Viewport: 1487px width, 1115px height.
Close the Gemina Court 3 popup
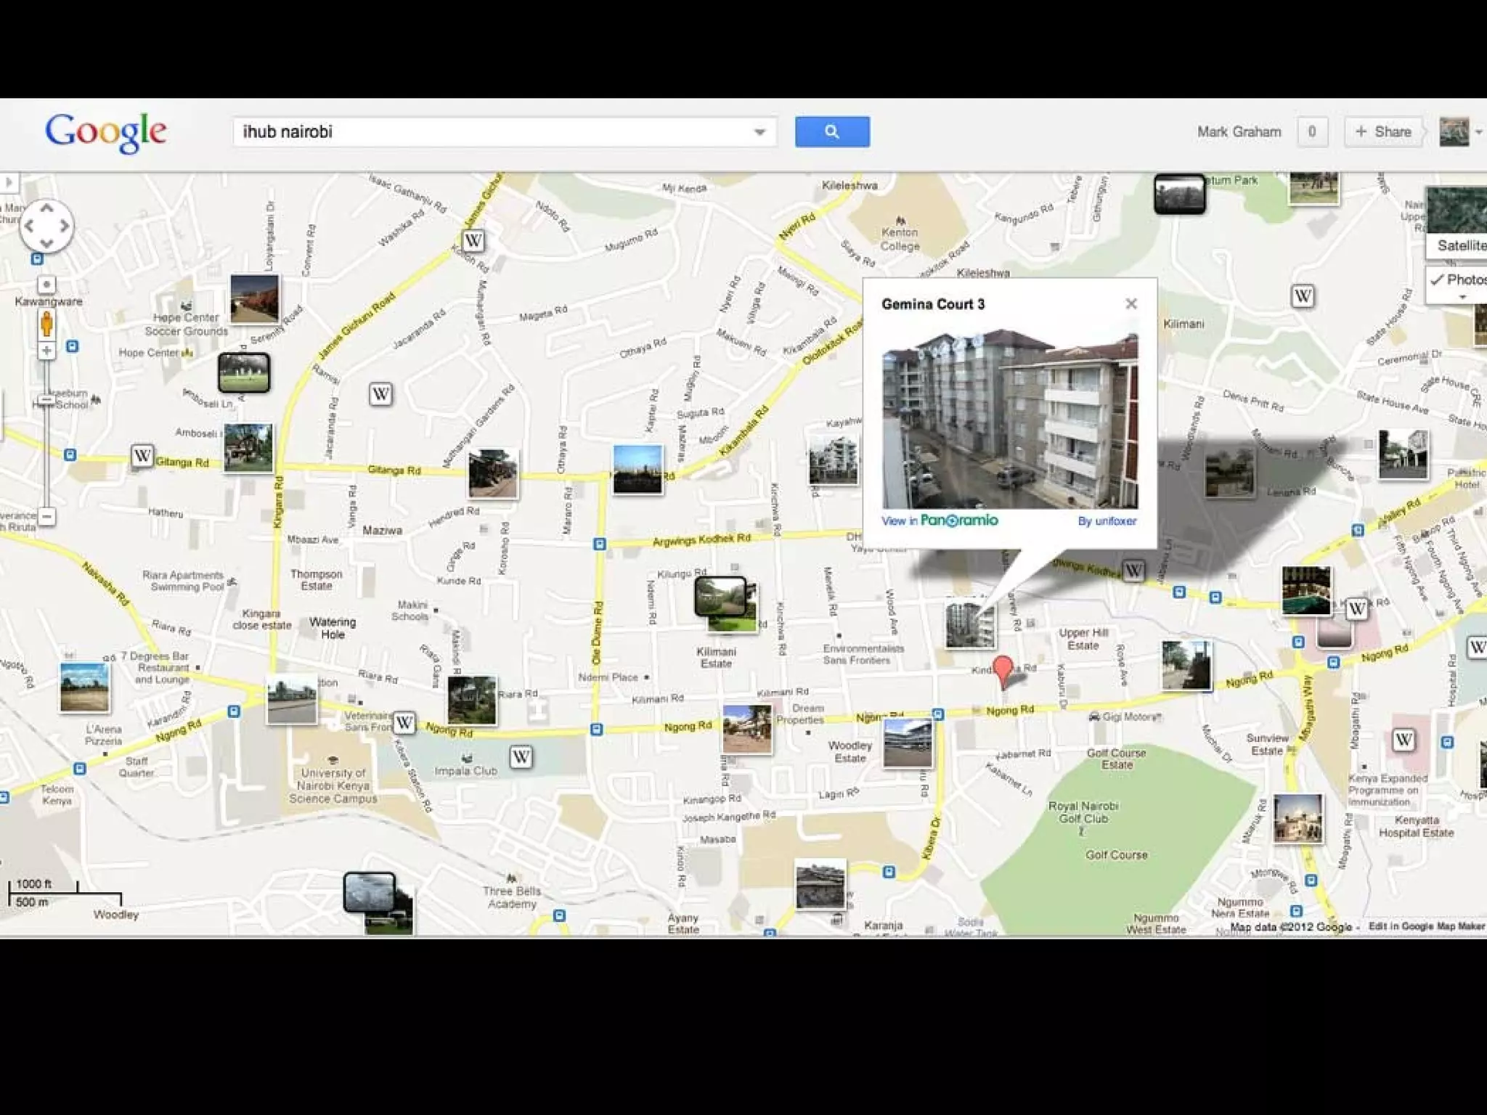coord(1130,303)
